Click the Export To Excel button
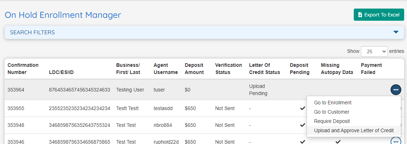This screenshot has height=144, width=407. point(379,15)
